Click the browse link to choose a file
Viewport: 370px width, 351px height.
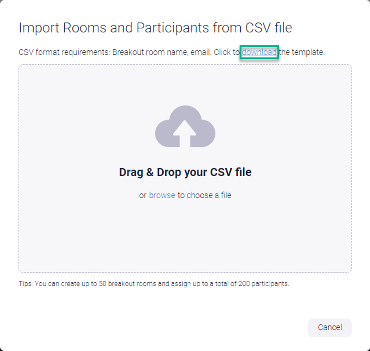(x=162, y=195)
